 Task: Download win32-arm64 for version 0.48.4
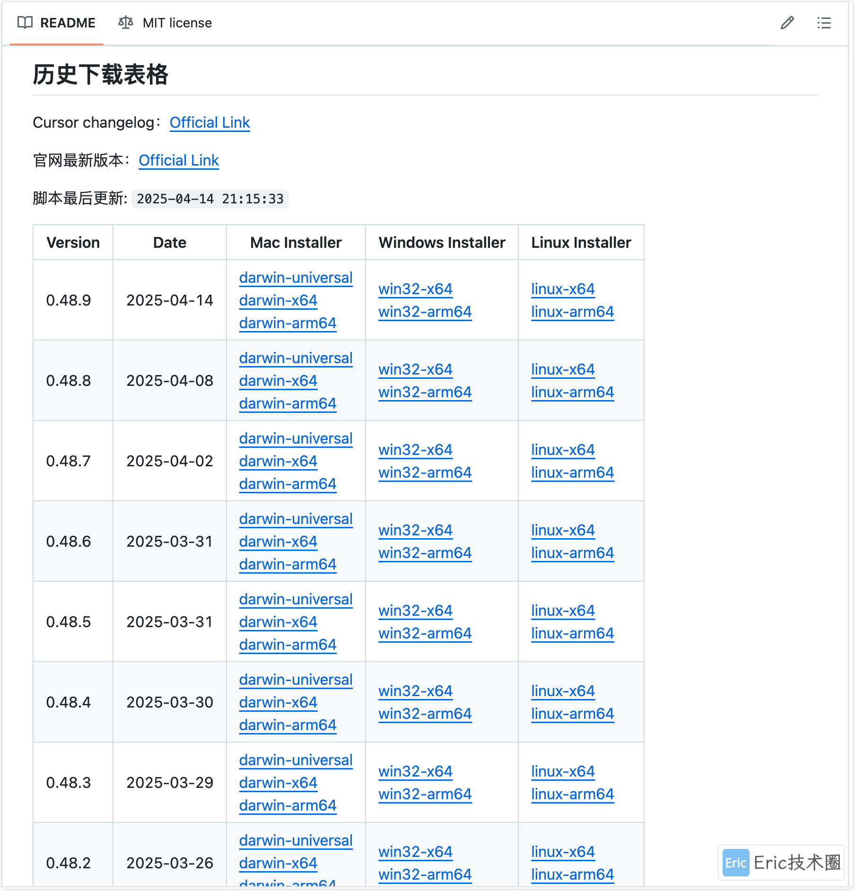425,714
